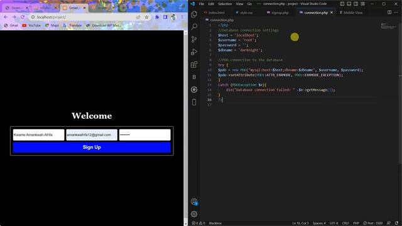Open the Go menu

tap(249, 4)
